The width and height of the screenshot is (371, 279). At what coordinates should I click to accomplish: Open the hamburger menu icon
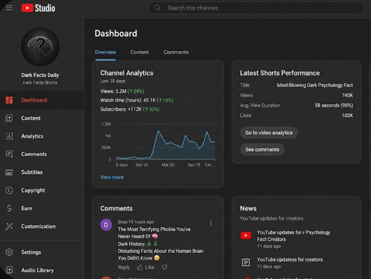9,8
